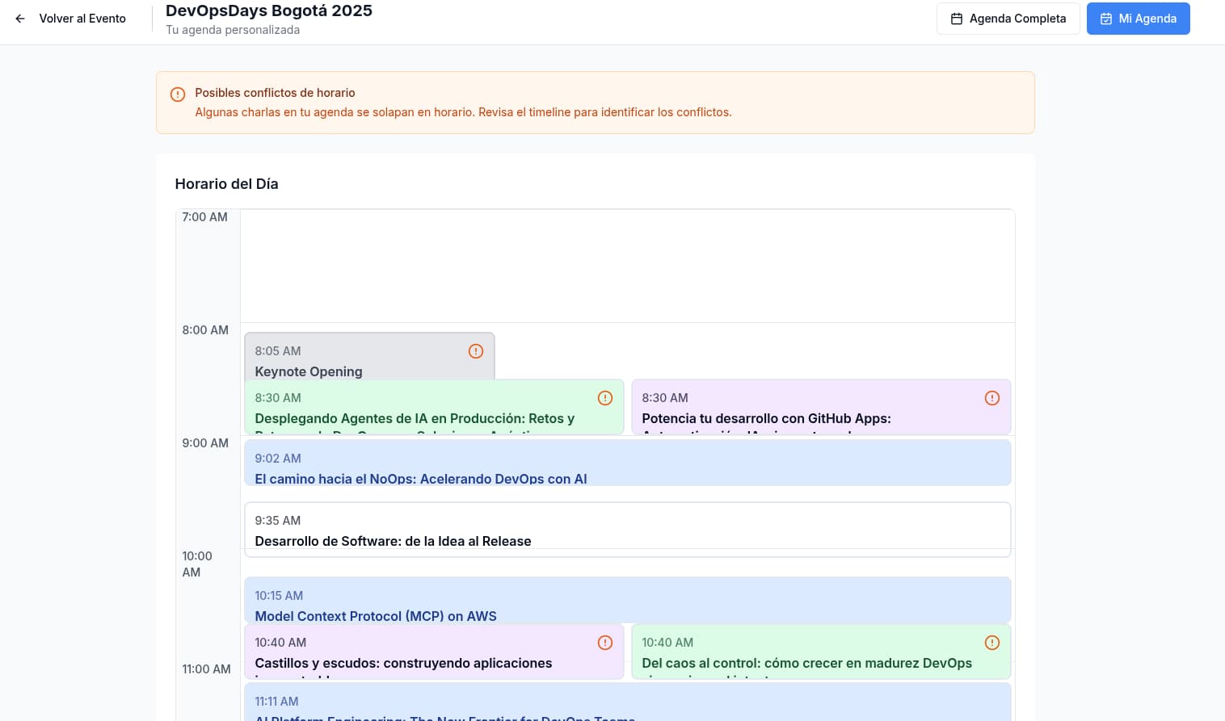Click the warning icon on Del caos al control card
Image resolution: width=1225 pixels, height=721 pixels.
tap(992, 643)
